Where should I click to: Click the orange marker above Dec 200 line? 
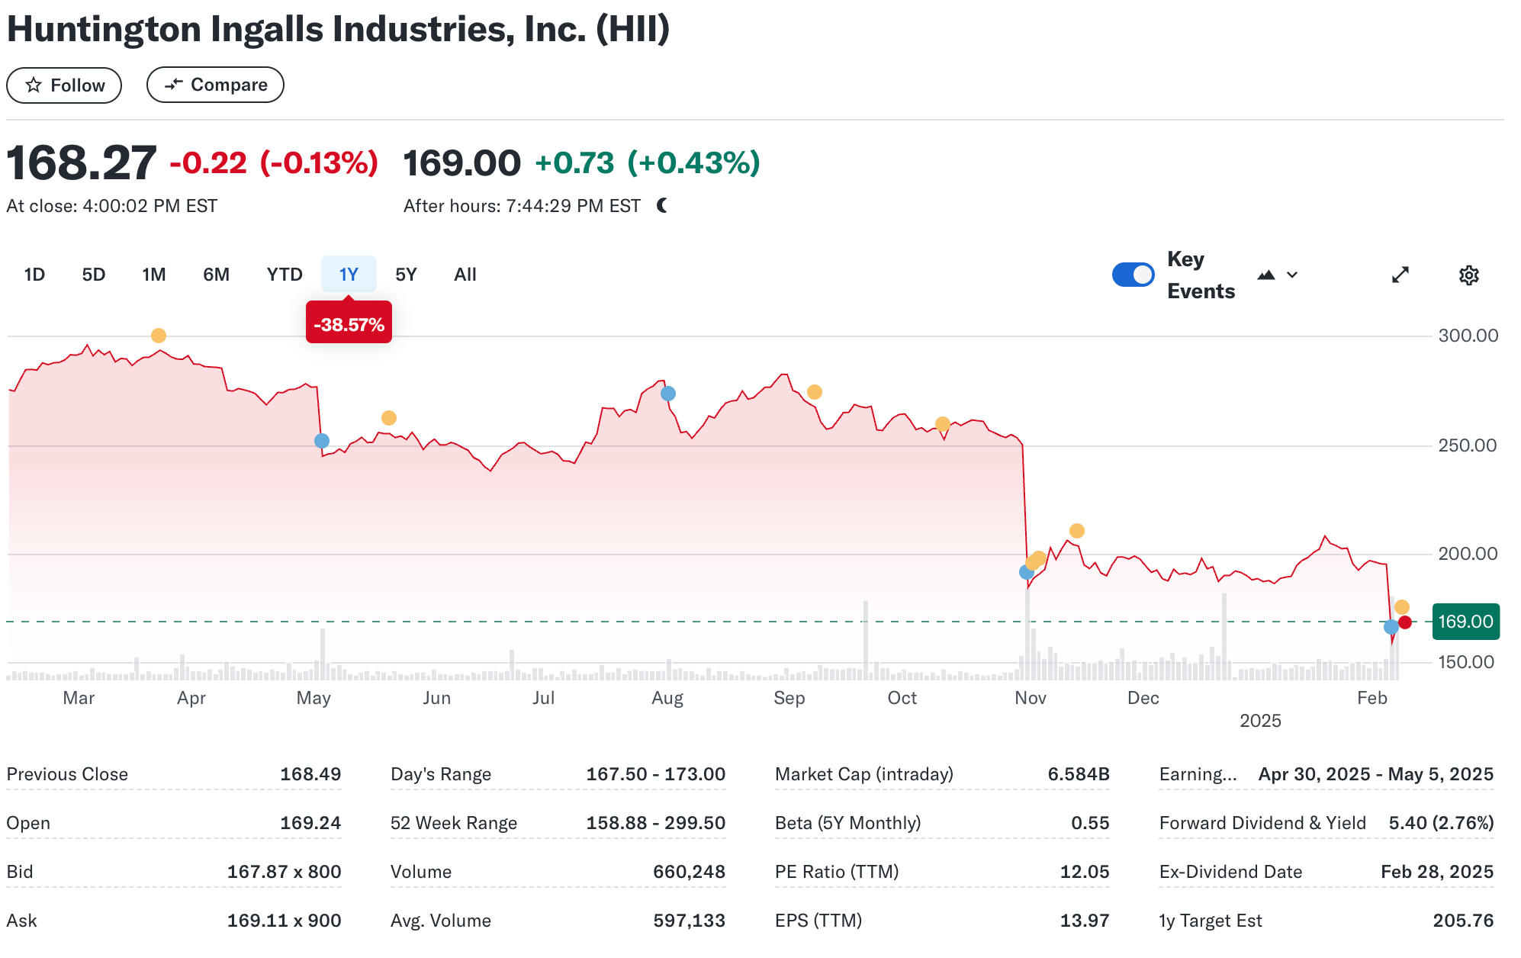point(1077,531)
